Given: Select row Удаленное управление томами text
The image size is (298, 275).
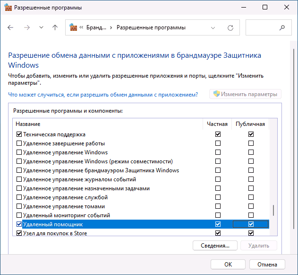Looking at the screenshot, I should [x=64, y=206].
